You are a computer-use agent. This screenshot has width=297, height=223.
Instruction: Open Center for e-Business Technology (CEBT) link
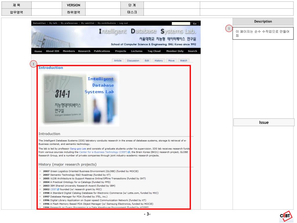click(103, 152)
